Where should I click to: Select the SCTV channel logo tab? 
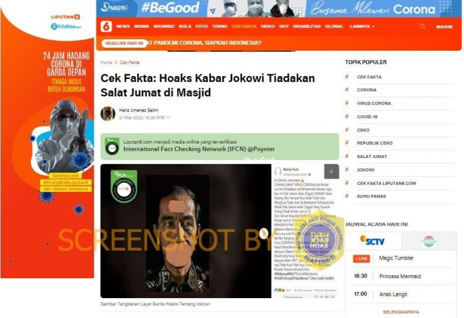[372, 241]
